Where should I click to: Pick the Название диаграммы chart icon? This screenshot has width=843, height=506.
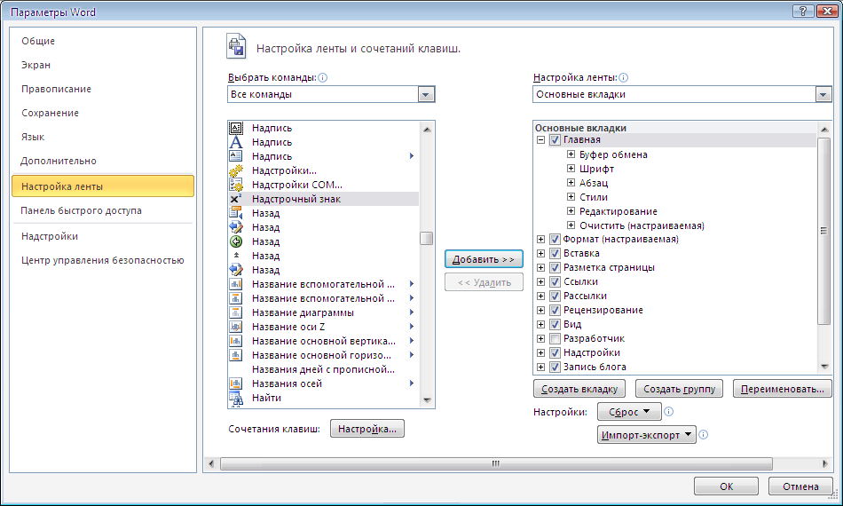pos(236,312)
